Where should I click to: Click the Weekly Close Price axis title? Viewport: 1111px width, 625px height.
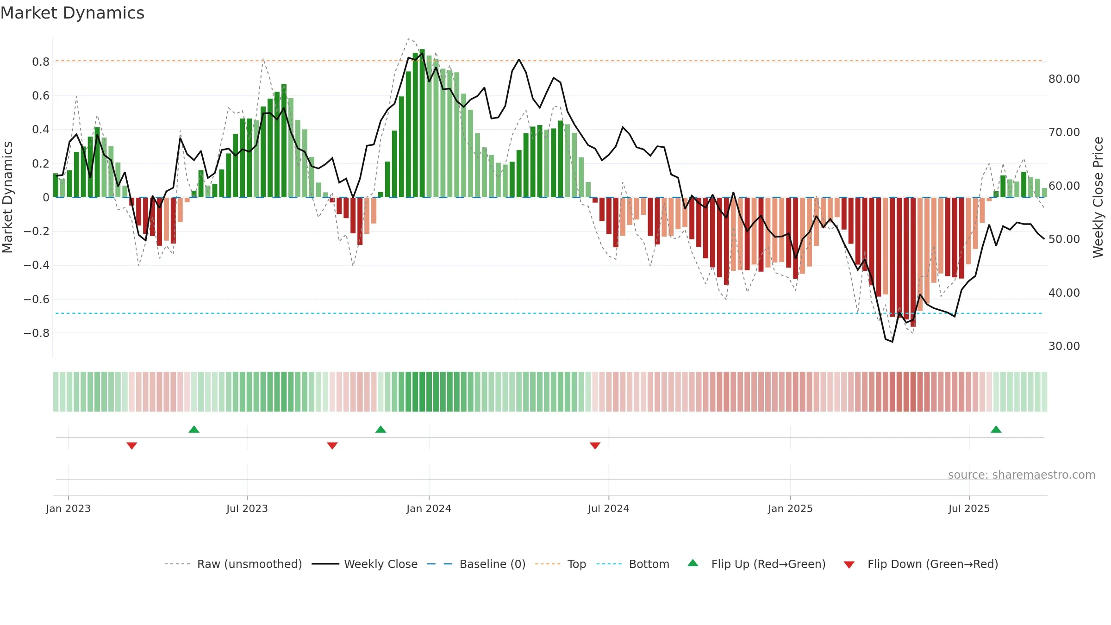(1099, 197)
